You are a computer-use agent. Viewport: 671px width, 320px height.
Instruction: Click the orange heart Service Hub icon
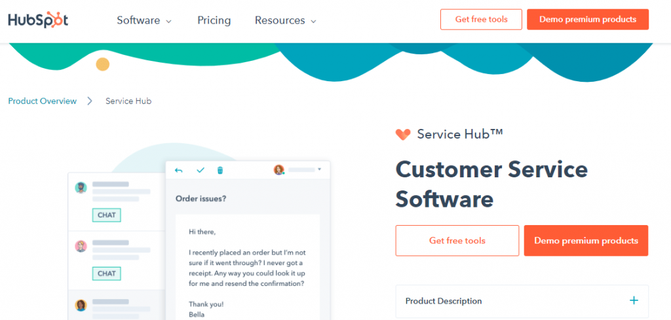pos(403,135)
